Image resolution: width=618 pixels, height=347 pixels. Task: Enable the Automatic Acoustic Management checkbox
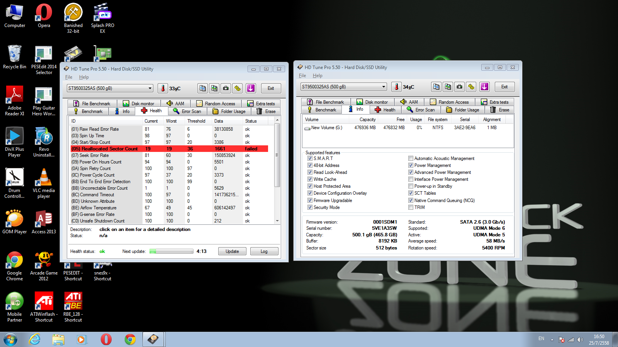(411, 158)
